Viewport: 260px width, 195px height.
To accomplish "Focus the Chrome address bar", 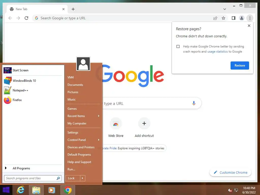I will 123,18.
